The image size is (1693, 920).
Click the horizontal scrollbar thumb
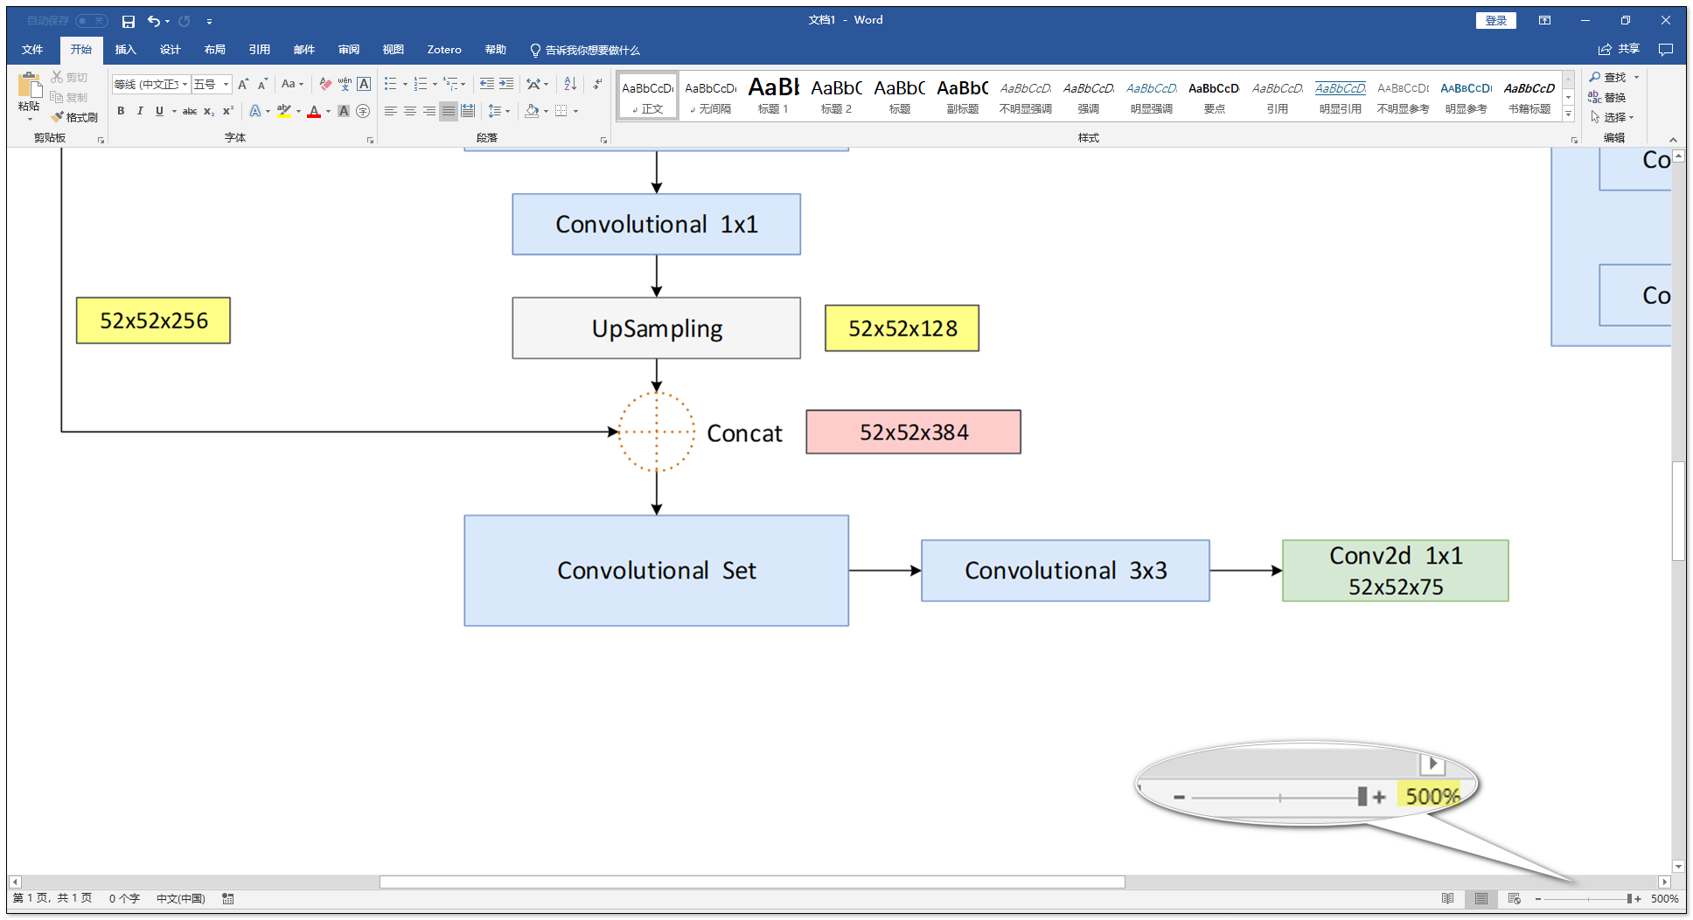click(752, 882)
